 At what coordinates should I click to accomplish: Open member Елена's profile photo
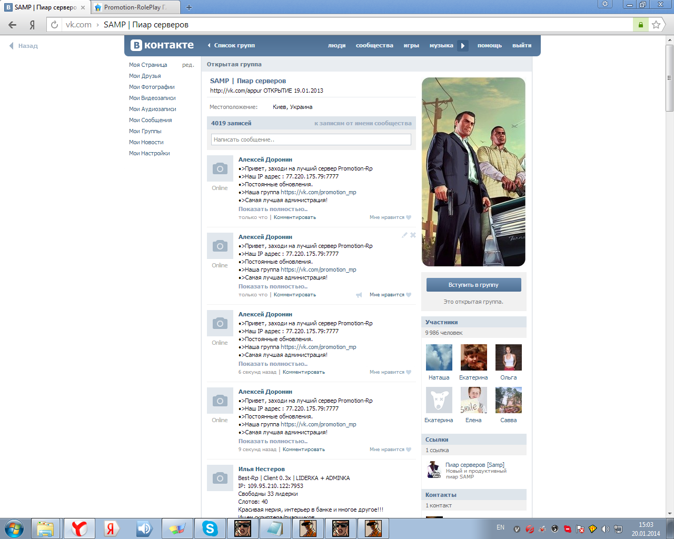tap(474, 400)
